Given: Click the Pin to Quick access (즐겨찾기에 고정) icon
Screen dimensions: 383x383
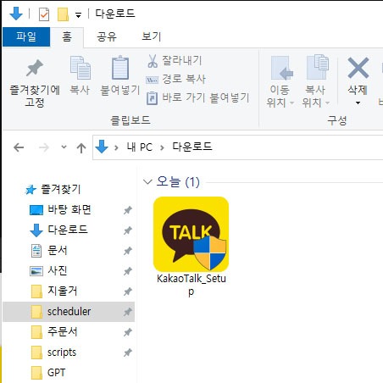Looking at the screenshot, I should click(35, 68).
